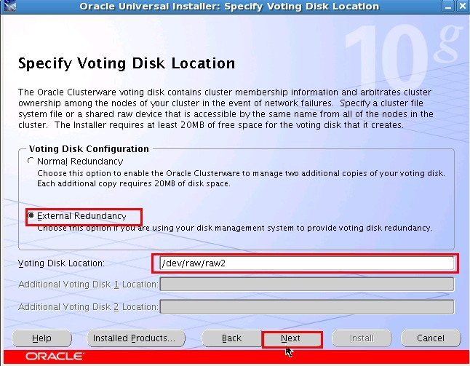Select the External Redundancy radio button
Image resolution: width=470 pixels, height=366 pixels.
tap(31, 215)
